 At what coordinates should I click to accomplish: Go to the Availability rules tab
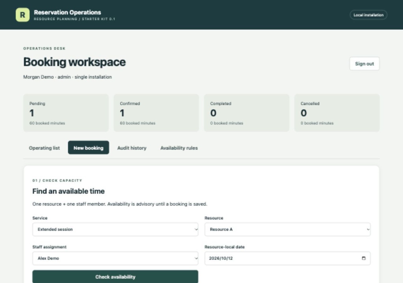(x=179, y=148)
